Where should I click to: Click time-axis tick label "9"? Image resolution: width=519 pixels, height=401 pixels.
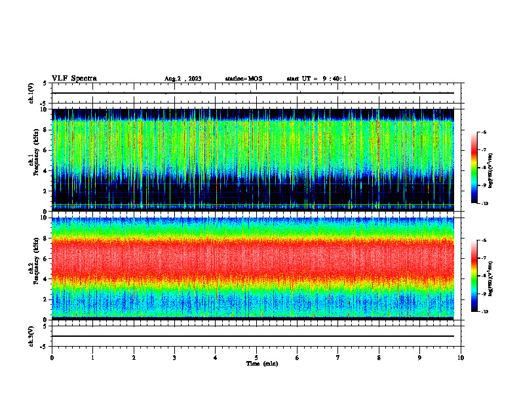[x=419, y=358]
